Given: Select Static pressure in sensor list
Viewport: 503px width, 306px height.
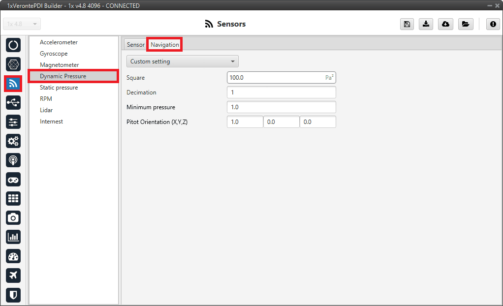Looking at the screenshot, I should pos(59,88).
